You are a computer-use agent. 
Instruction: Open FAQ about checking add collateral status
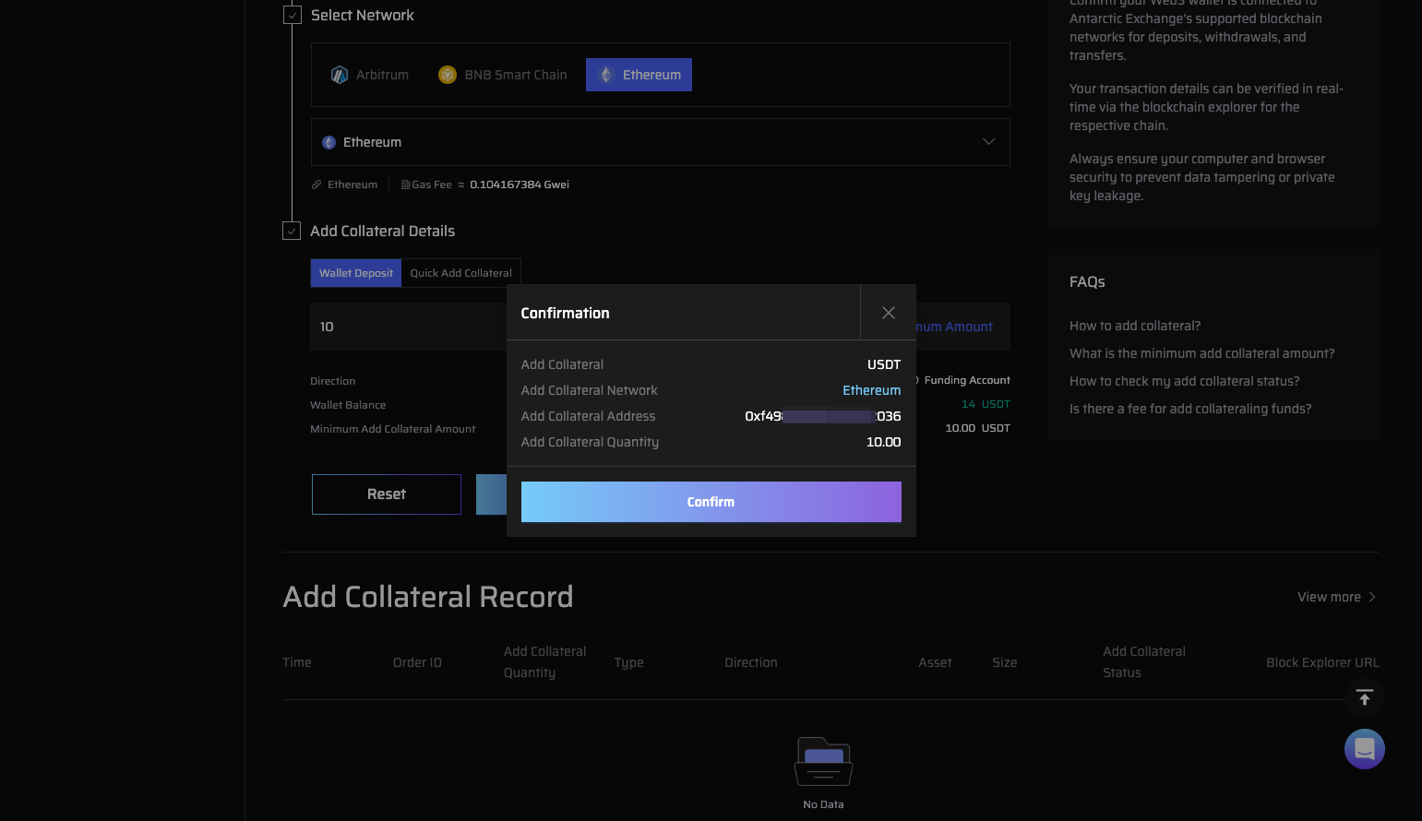(x=1184, y=381)
